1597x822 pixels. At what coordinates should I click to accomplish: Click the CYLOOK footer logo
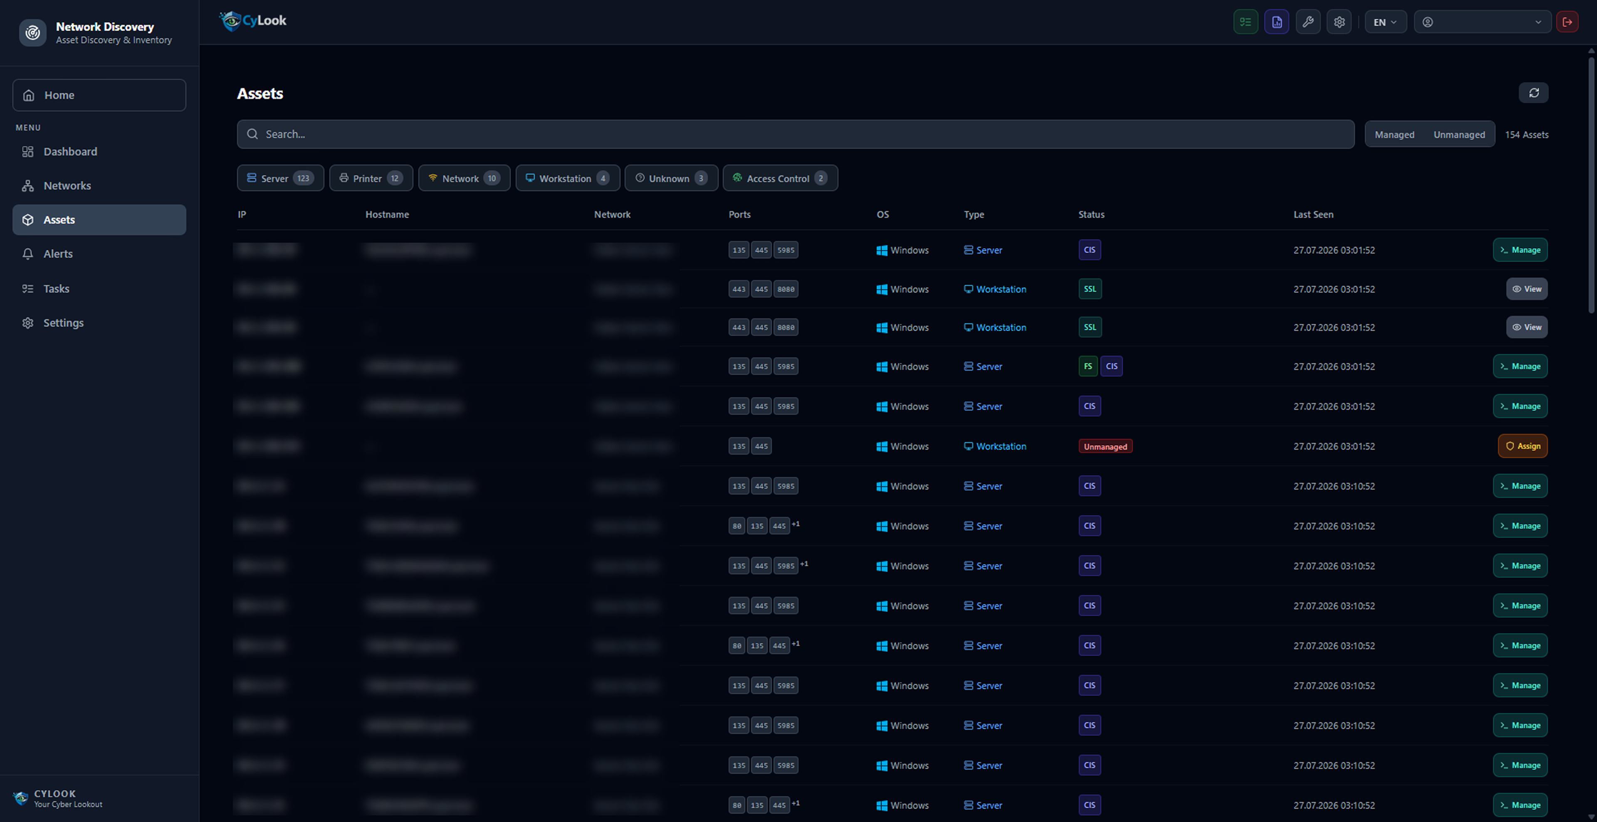point(20,798)
